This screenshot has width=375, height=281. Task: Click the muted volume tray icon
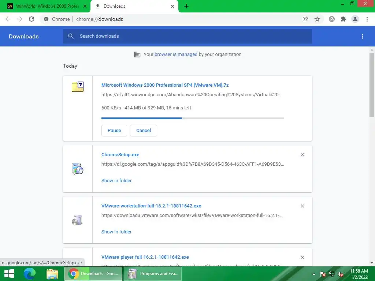tap(341, 274)
